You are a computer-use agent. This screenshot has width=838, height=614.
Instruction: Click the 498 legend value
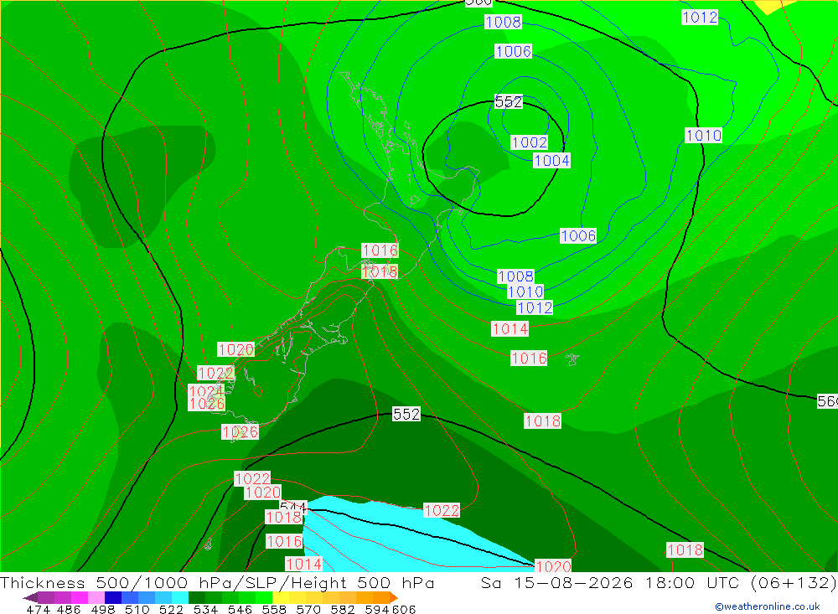click(102, 609)
